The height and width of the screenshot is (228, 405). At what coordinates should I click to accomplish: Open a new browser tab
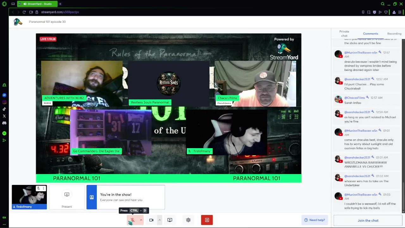(x=60, y=4)
